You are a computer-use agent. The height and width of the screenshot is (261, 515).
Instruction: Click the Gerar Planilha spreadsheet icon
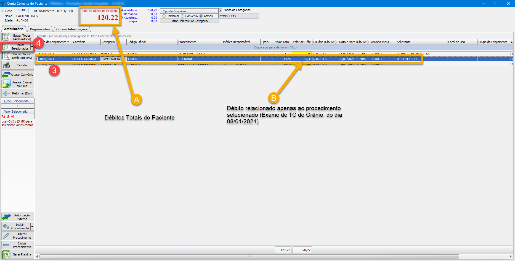pyautogui.click(x=6, y=254)
